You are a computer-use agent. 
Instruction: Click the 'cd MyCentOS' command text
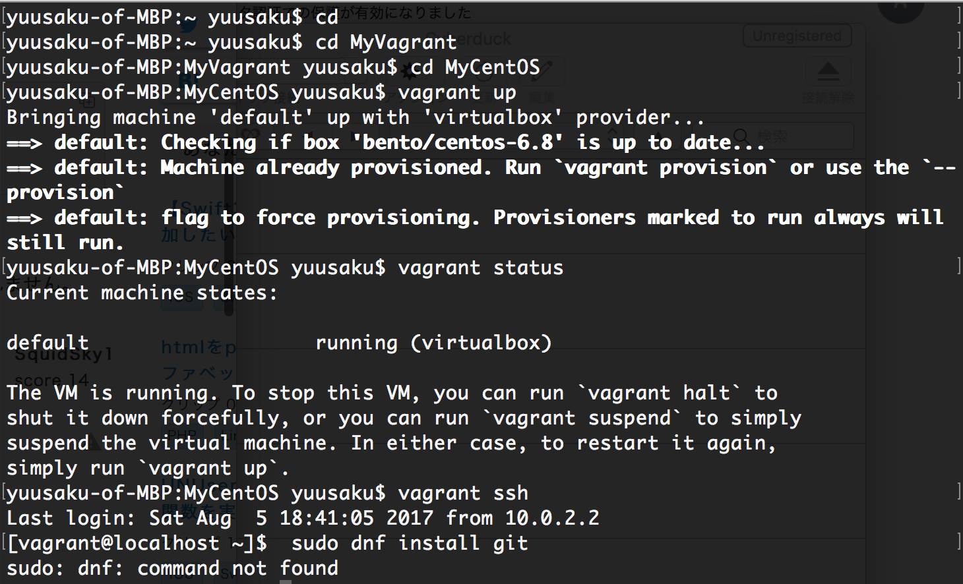(x=475, y=67)
